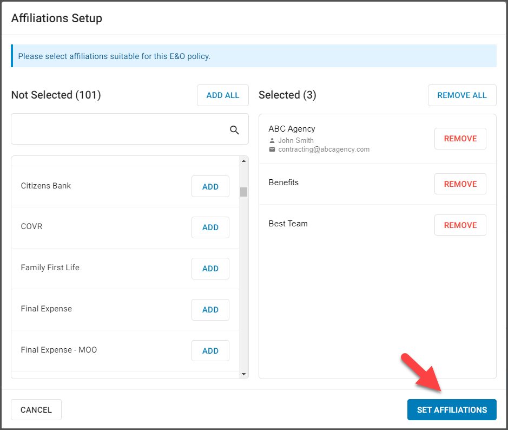Cancel the Affiliations Setup dialog
Screen dimensions: 508x430
pyautogui.click(x=36, y=409)
